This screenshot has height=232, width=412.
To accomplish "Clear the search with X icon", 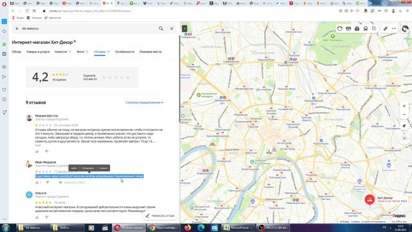I will tap(172, 28).
